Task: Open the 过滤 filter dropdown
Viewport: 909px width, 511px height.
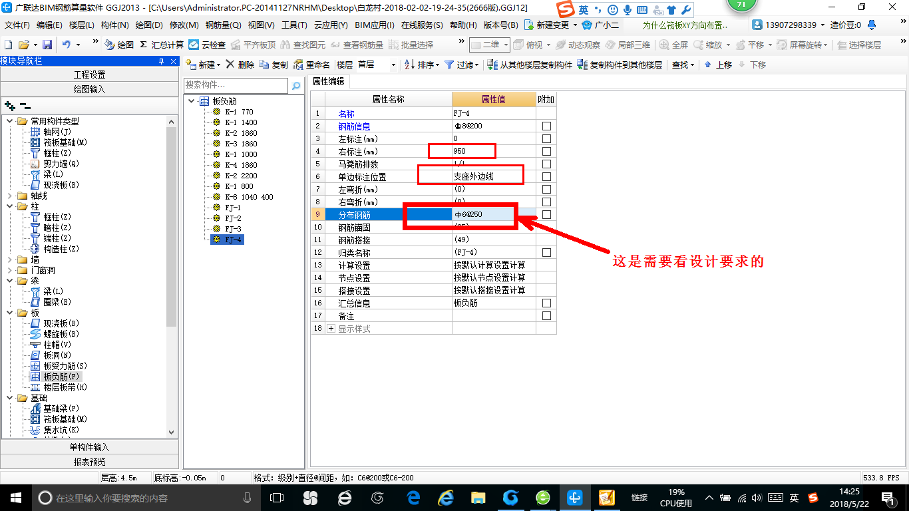Action: tap(476, 65)
